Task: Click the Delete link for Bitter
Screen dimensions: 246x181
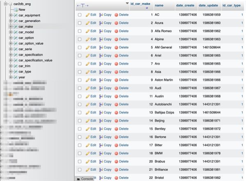Action: 124,145
